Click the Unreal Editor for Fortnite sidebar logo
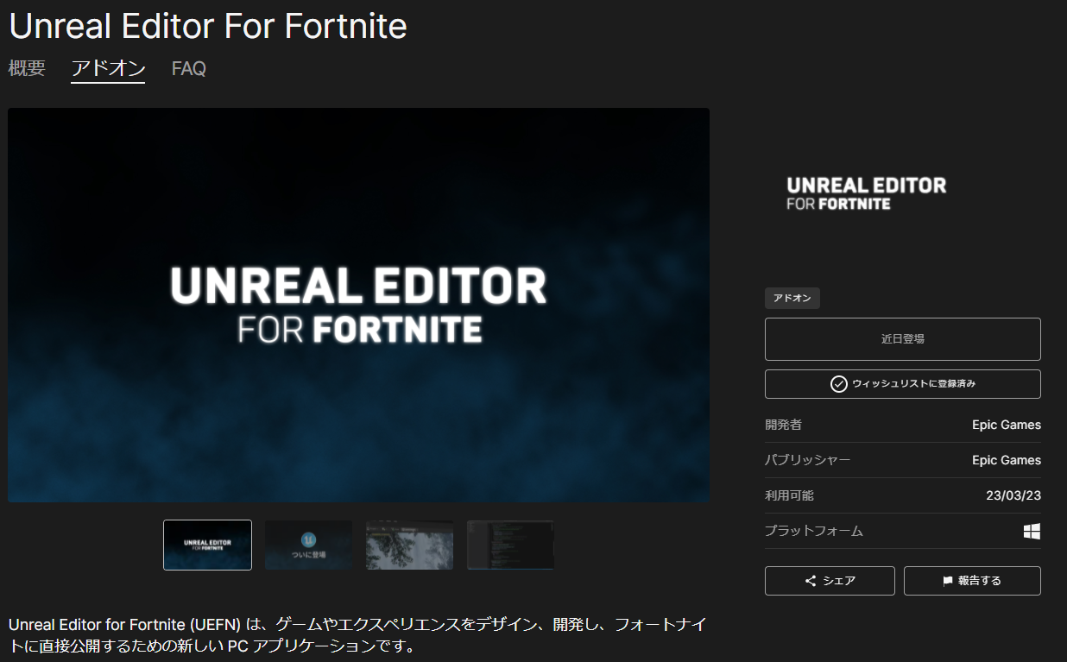This screenshot has height=662, width=1067. [866, 194]
